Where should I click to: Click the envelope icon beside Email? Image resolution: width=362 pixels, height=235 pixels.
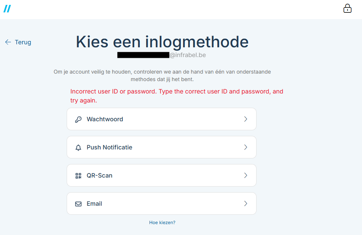78,204
